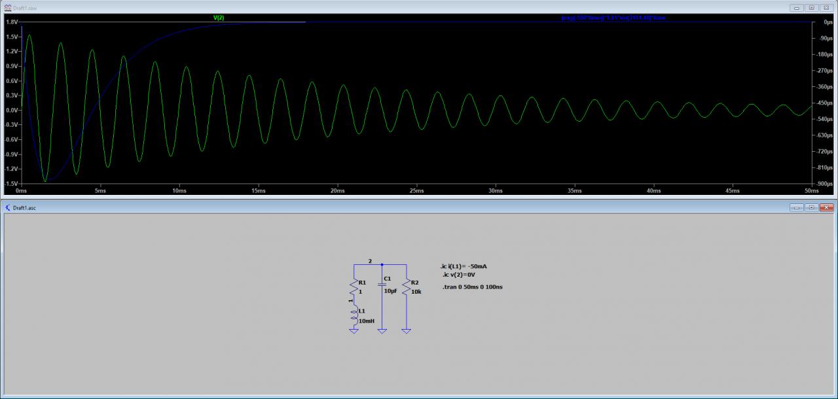The image size is (838, 399).
Task: Click the "1.8V" label on left axis
Action: (x=12, y=22)
